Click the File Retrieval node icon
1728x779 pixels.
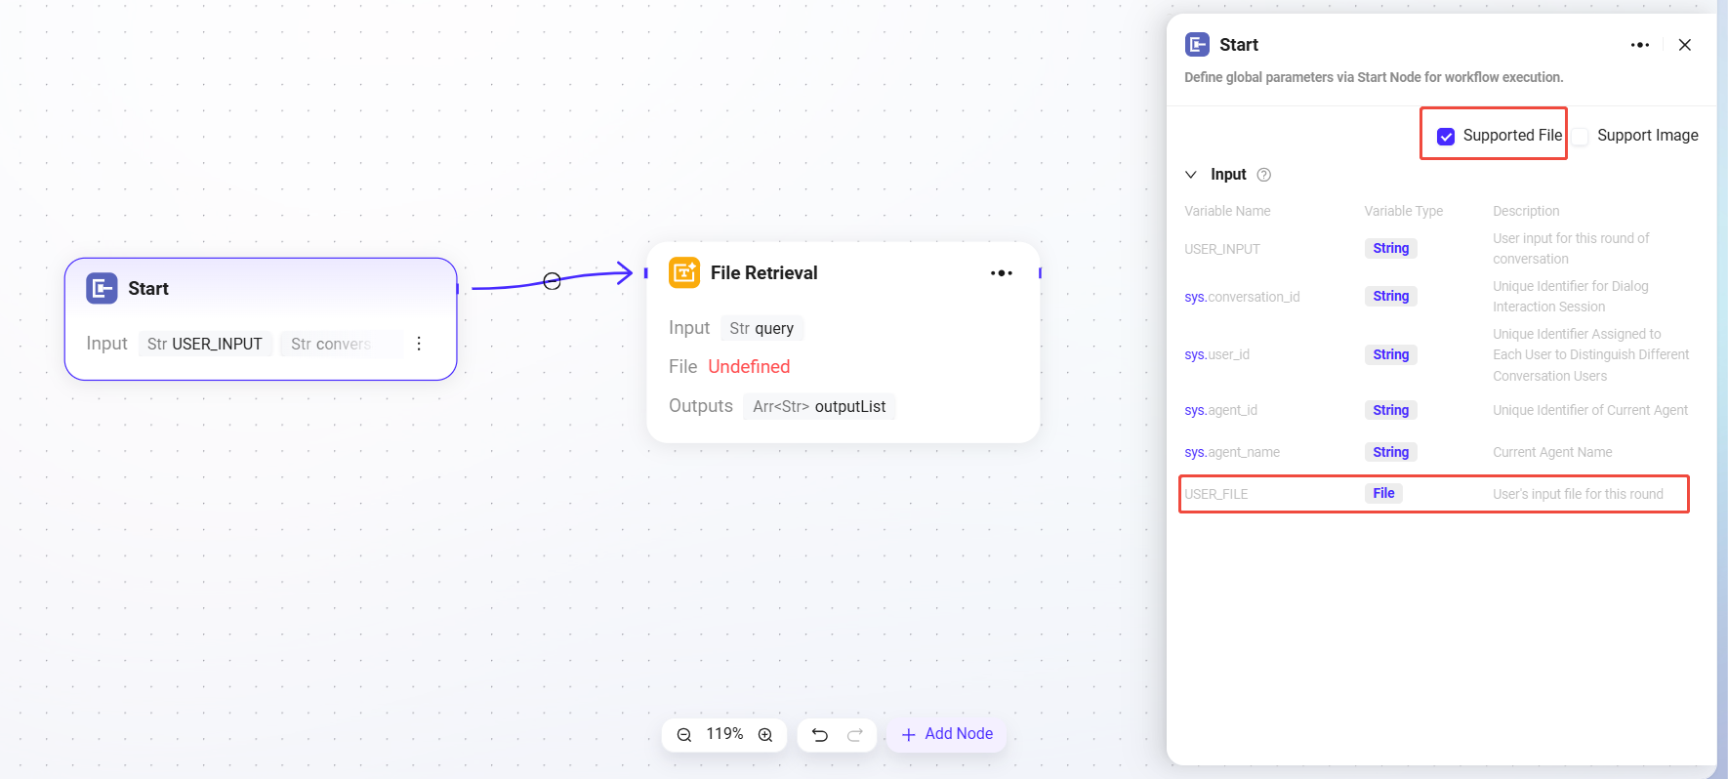[x=683, y=272]
